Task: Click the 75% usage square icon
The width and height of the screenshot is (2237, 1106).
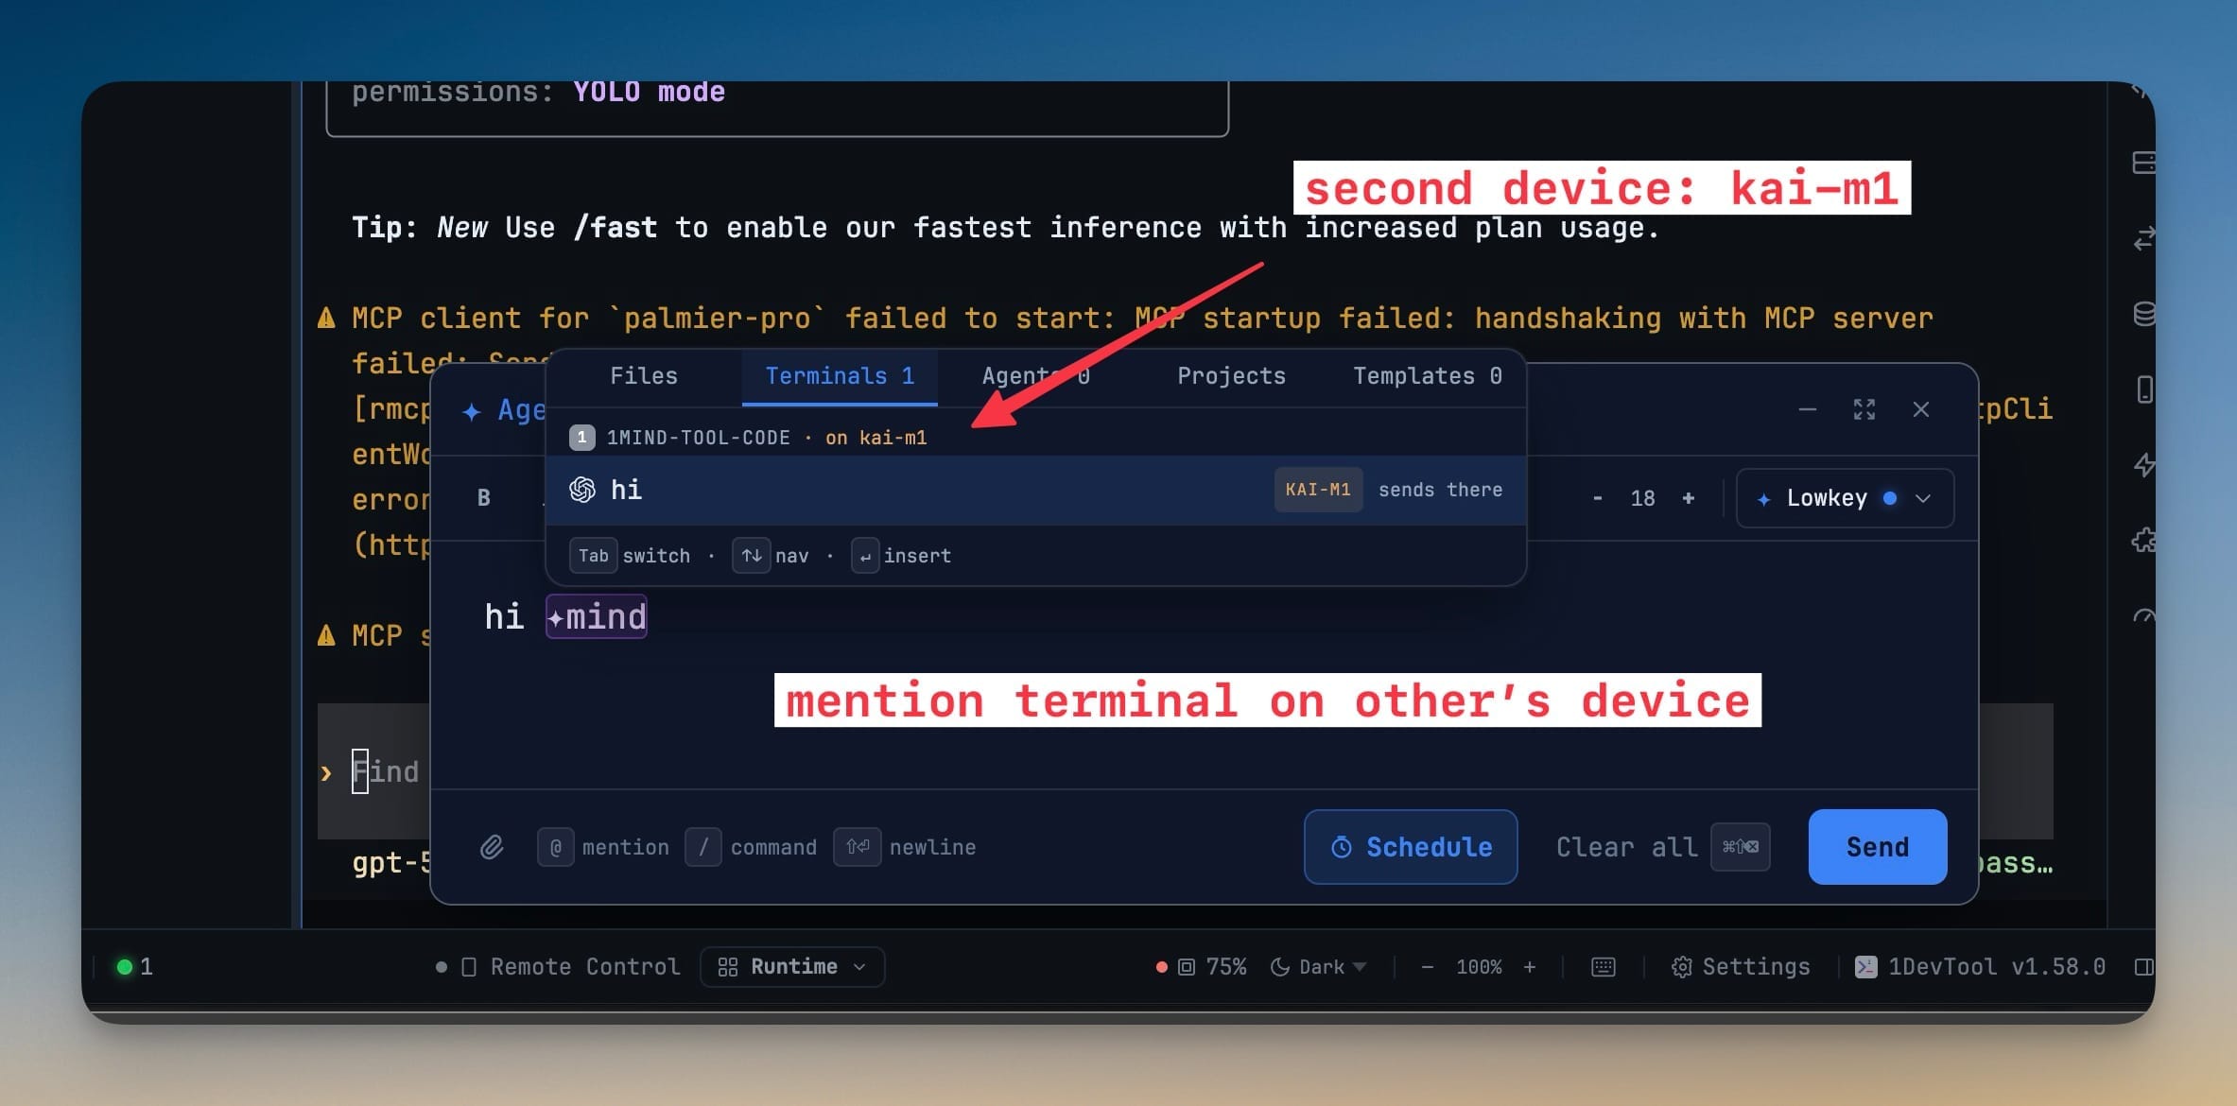Action: (x=1187, y=967)
